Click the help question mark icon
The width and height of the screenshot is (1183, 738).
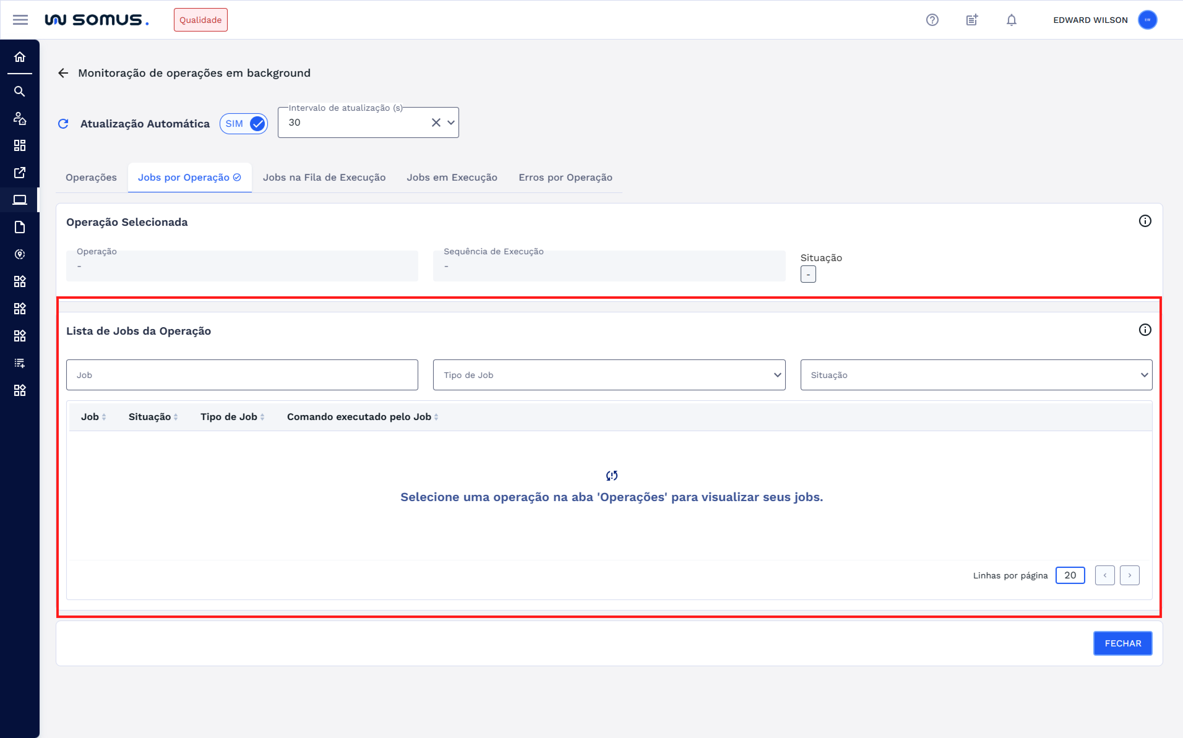click(x=932, y=20)
